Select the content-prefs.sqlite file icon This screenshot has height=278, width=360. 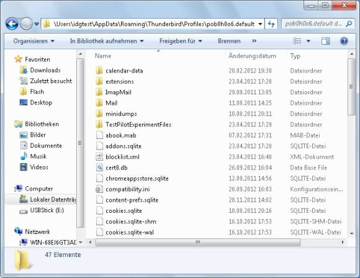coord(99,200)
